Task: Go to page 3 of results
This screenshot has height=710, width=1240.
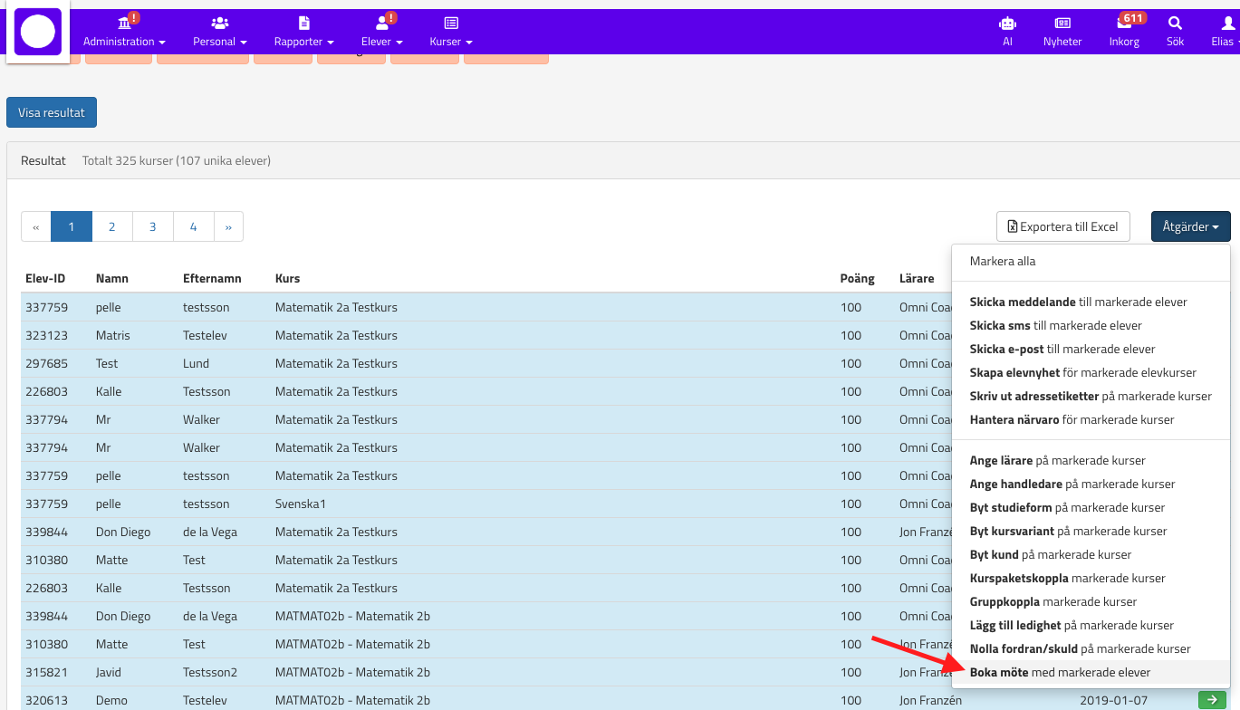Action: point(152,227)
